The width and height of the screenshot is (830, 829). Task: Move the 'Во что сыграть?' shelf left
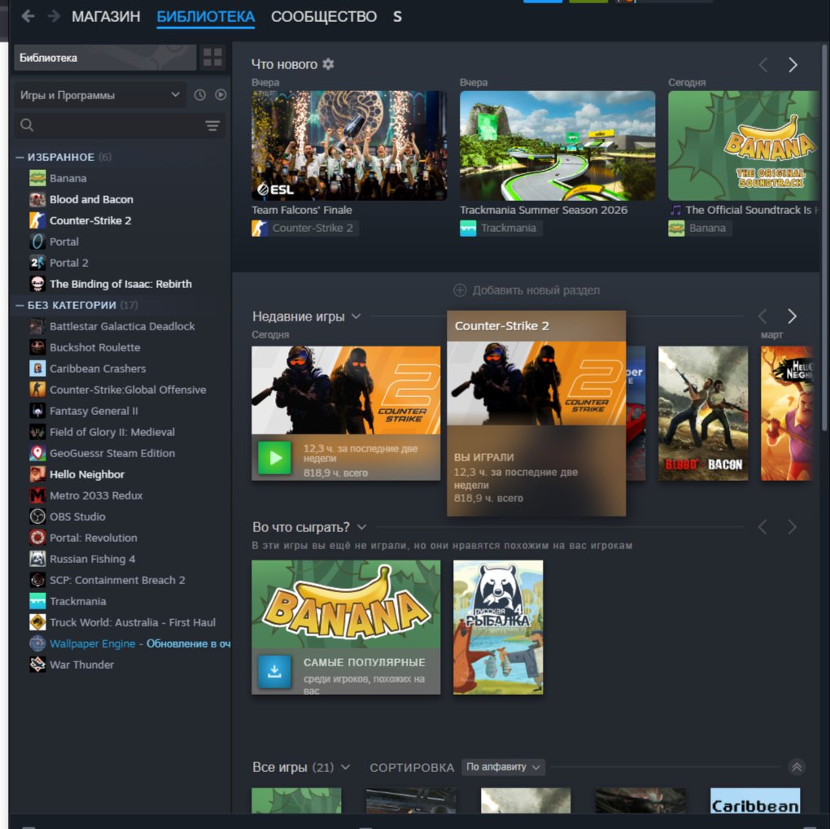(762, 526)
